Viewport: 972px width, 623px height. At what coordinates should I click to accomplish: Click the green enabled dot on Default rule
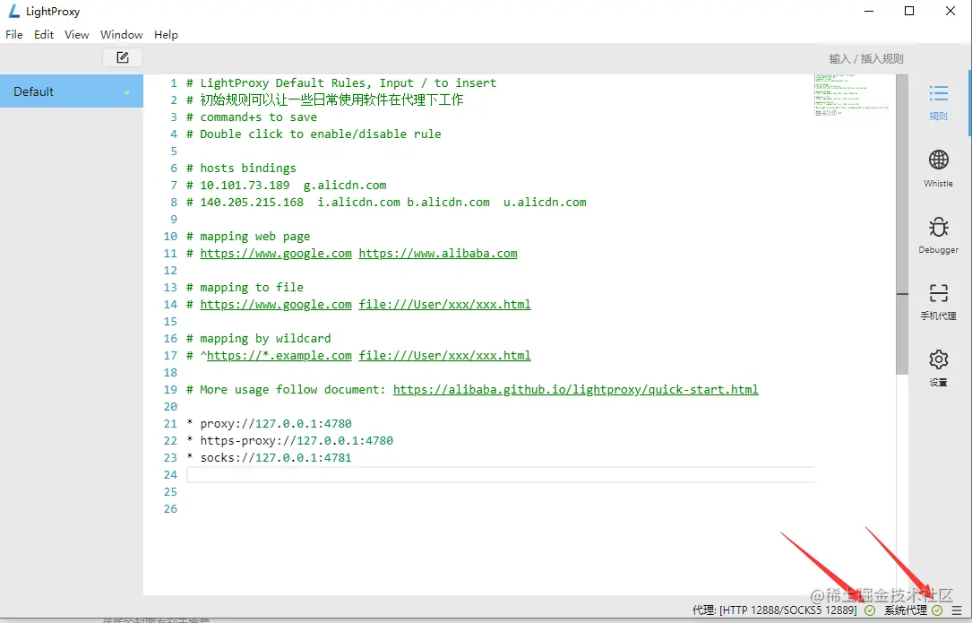tap(126, 92)
